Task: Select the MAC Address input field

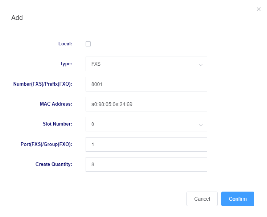Action: tap(146, 104)
